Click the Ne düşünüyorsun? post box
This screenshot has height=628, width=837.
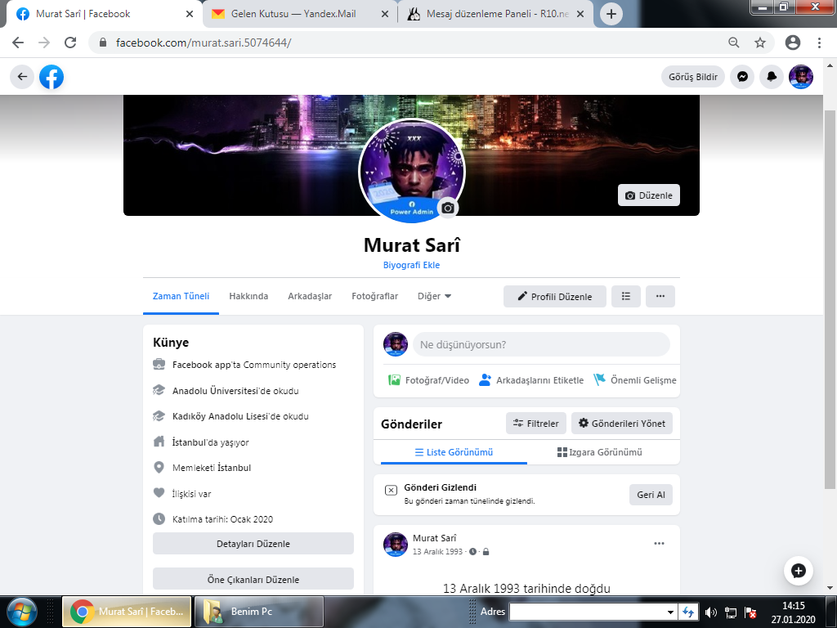(x=541, y=344)
